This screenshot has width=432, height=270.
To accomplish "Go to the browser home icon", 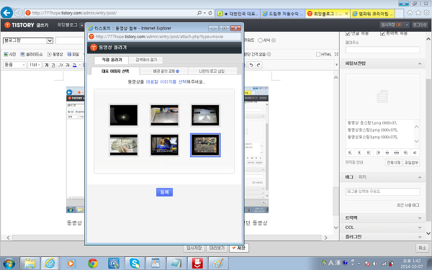I will 410,13.
